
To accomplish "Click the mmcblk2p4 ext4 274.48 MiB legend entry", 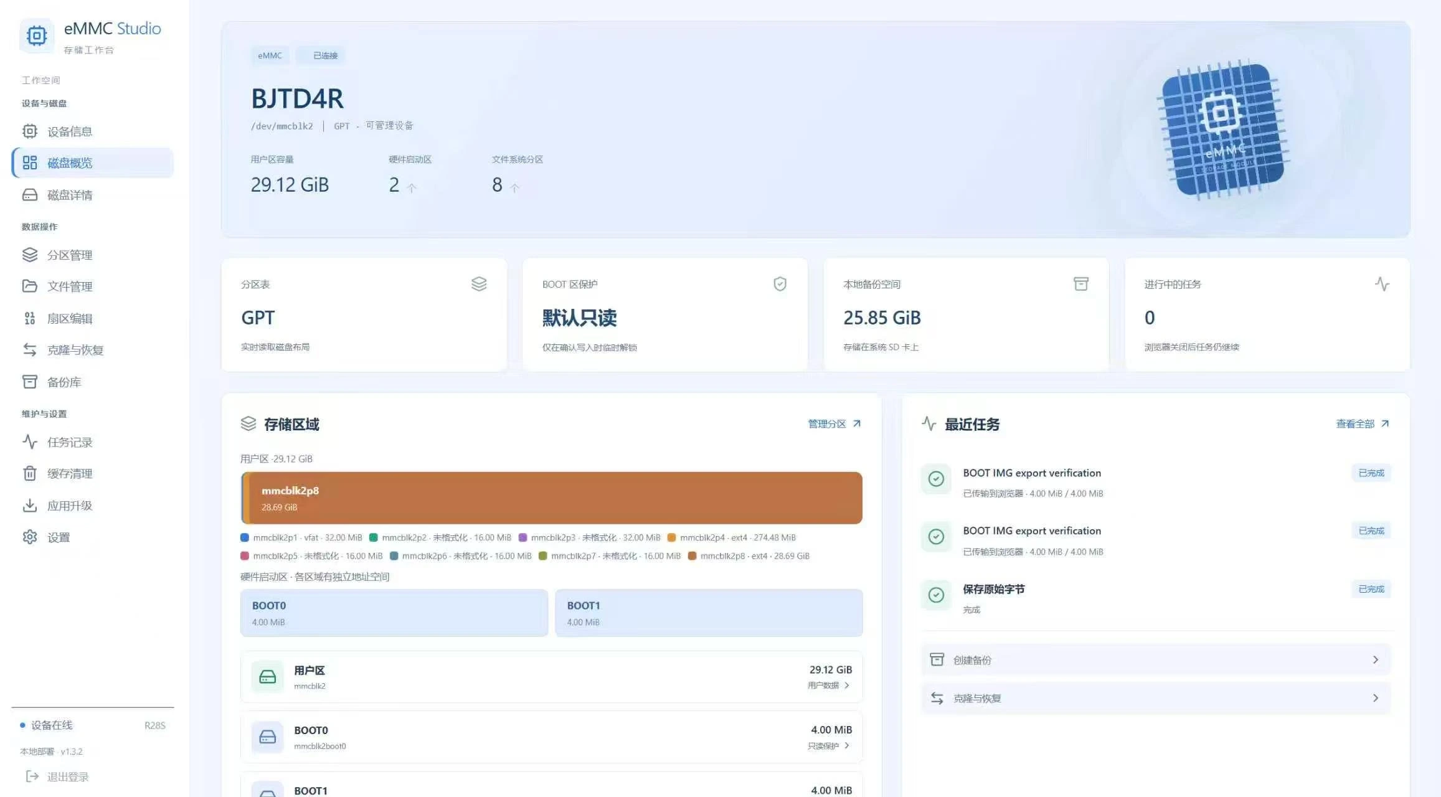I will coord(732,537).
